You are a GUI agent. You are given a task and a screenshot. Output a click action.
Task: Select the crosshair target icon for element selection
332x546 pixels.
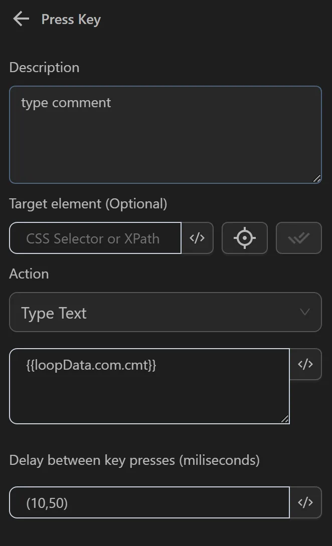click(245, 238)
